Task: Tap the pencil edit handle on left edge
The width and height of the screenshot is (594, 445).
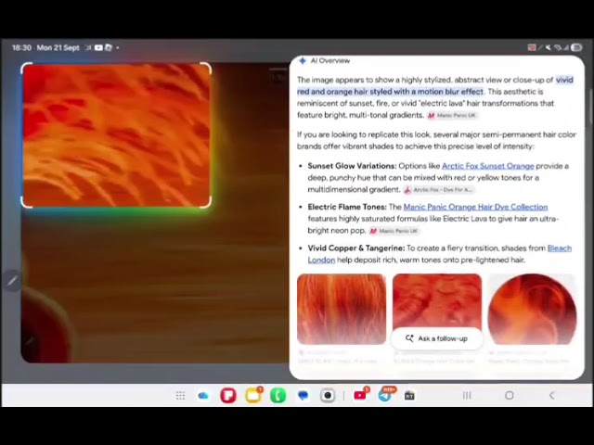Action: (x=12, y=280)
